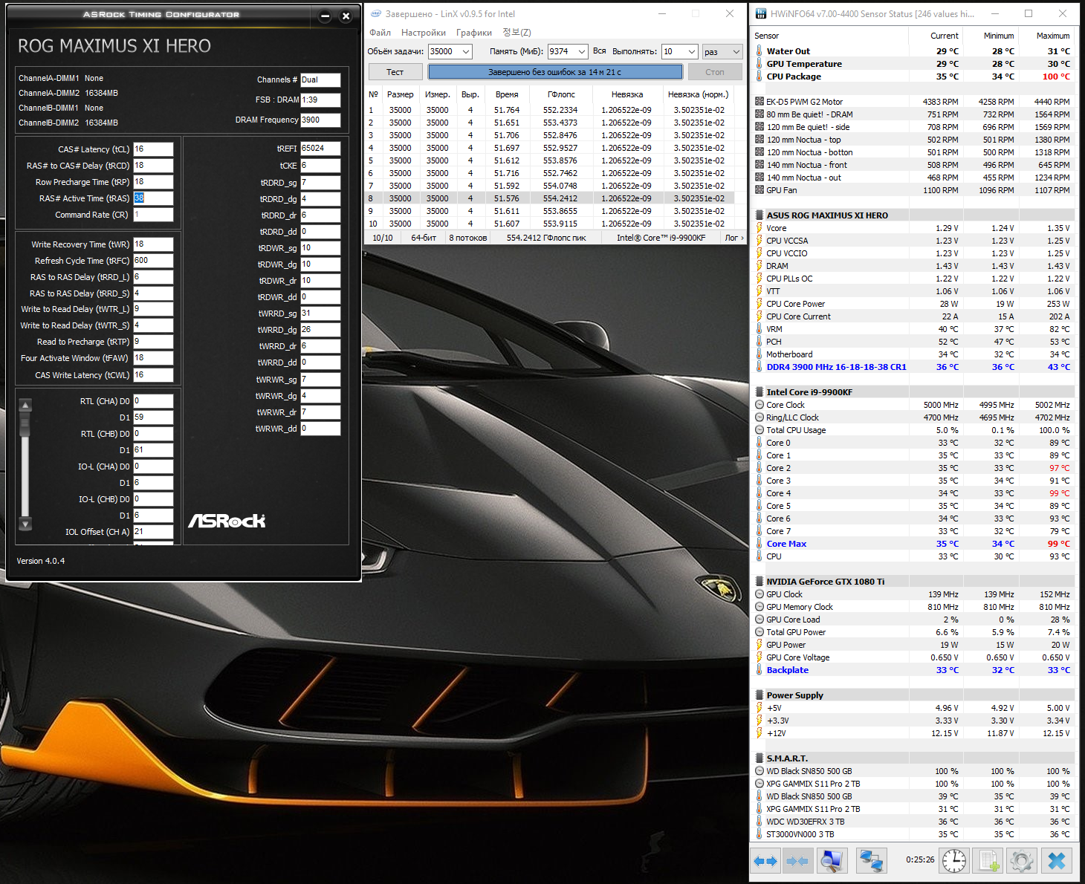Click the magnifier-over-monitor icon in HWiNFO toolbar
1085x884 pixels.
pyautogui.click(x=832, y=861)
